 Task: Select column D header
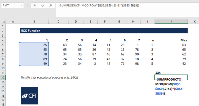76,22
